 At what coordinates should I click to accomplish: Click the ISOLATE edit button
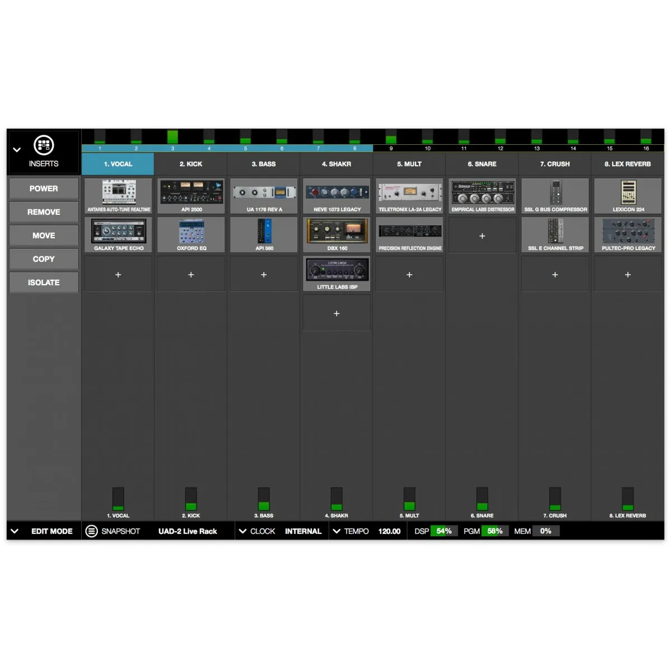coord(44,283)
